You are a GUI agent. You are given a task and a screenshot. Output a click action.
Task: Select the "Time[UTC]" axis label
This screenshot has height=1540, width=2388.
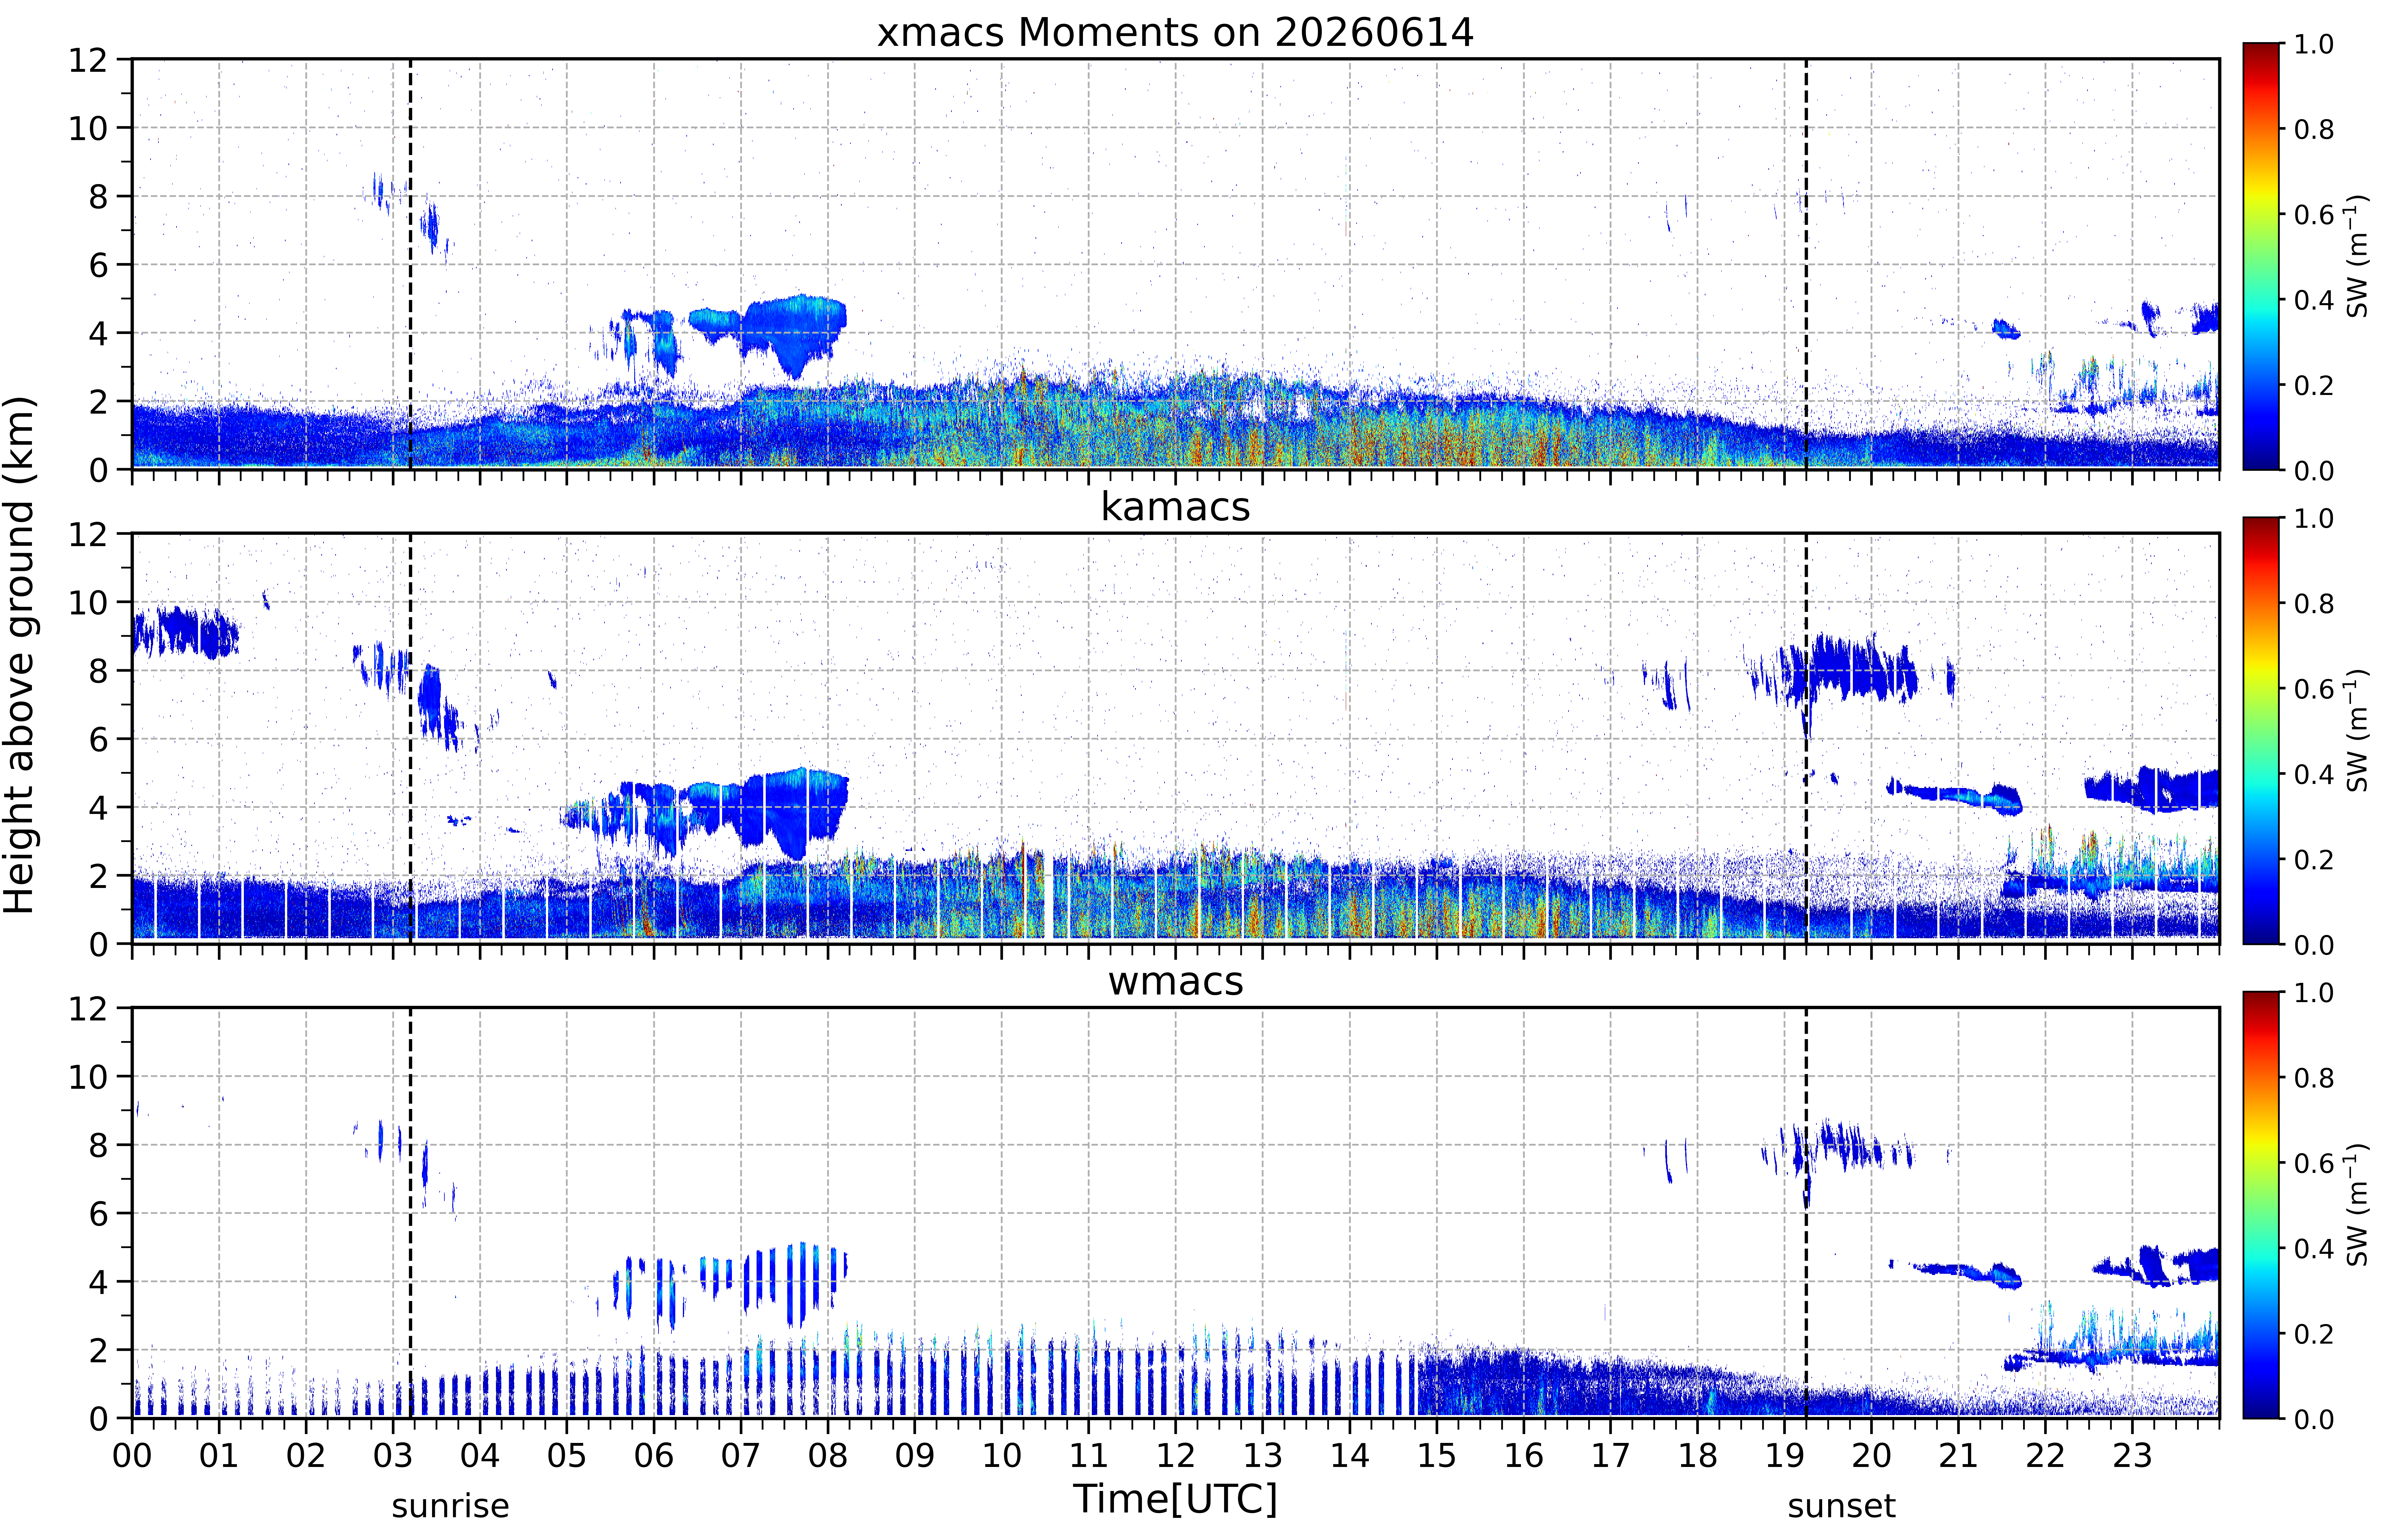1175,1499
